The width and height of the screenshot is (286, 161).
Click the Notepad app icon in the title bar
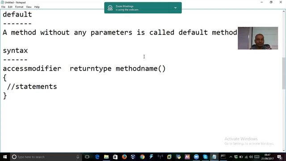[x=2, y=2]
